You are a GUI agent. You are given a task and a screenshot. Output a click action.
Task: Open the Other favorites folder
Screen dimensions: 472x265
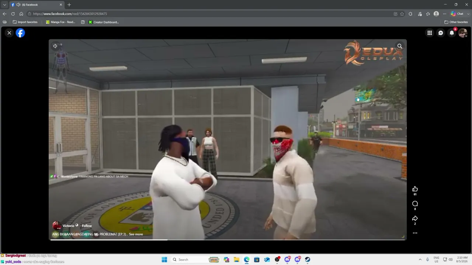click(x=456, y=22)
